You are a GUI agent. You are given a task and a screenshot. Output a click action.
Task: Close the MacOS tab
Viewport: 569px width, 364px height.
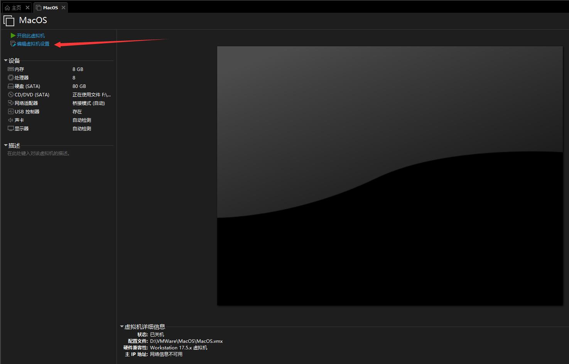pos(64,8)
